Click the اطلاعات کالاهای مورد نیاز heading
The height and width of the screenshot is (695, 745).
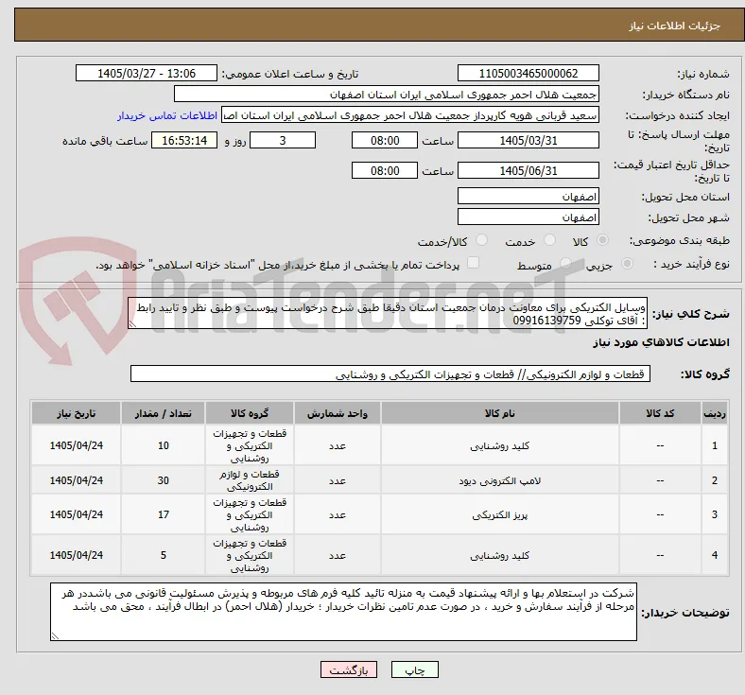pyautogui.click(x=661, y=342)
